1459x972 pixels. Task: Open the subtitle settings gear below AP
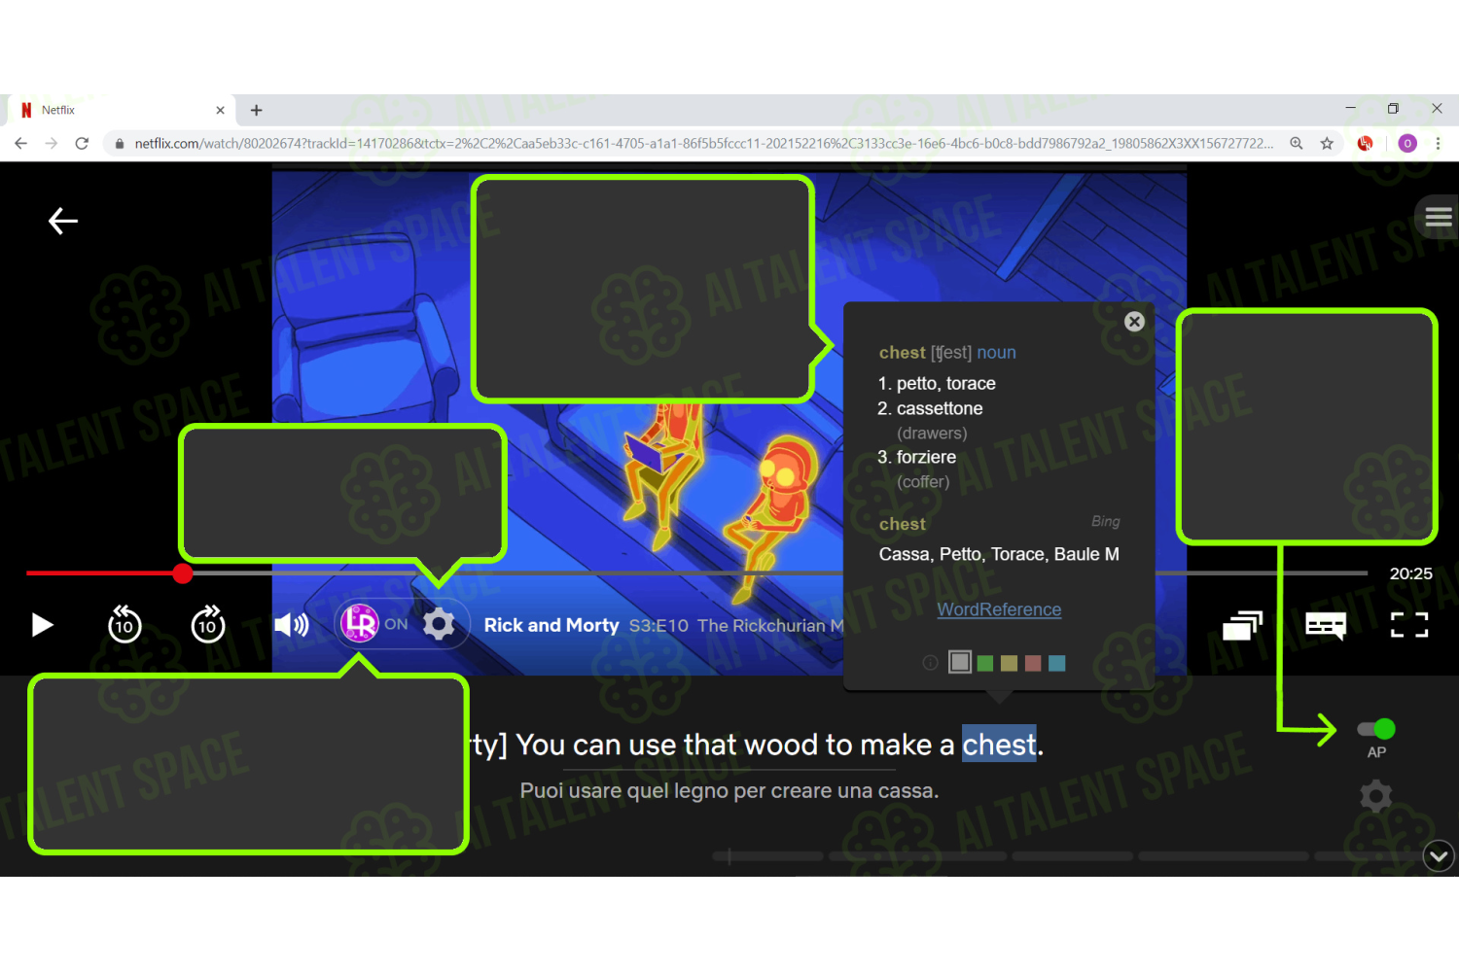tap(1375, 797)
